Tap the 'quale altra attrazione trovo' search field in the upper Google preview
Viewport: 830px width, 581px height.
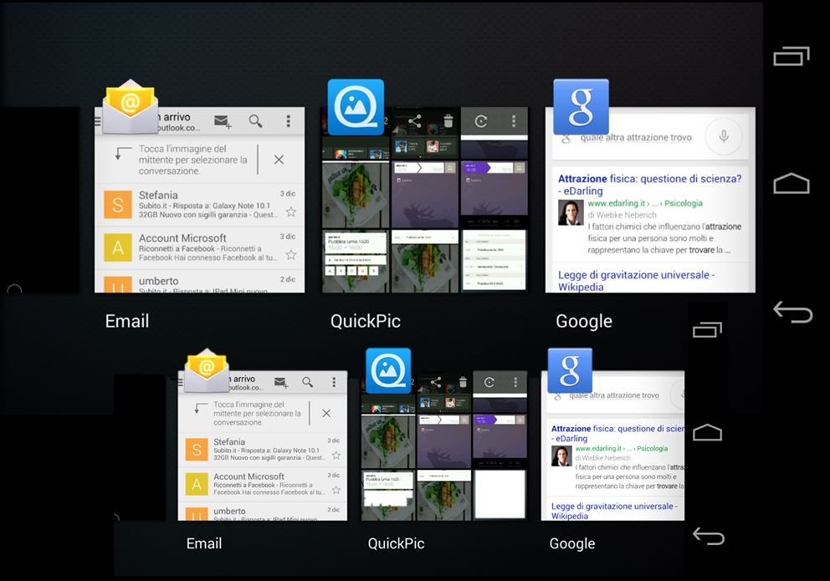coord(636,137)
